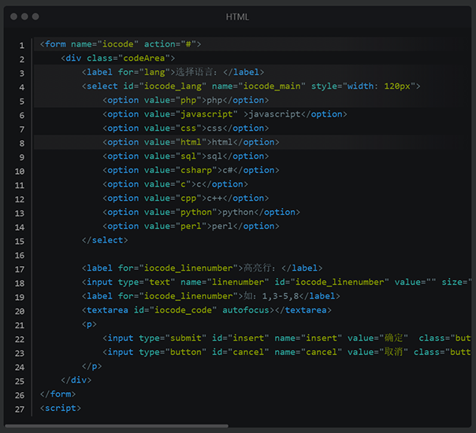The height and width of the screenshot is (433, 476).
Task: Click the textarea id="iocode_code" line
Action: click(206, 310)
